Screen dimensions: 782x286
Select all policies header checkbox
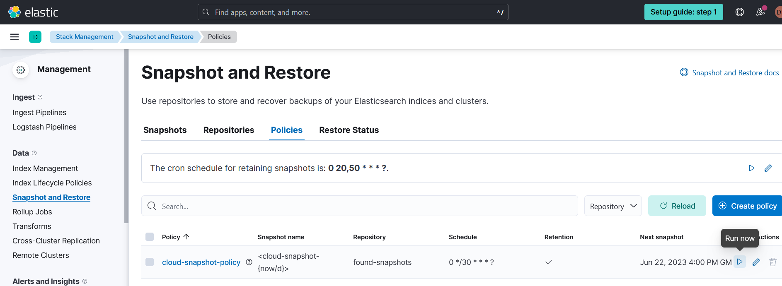tap(150, 237)
